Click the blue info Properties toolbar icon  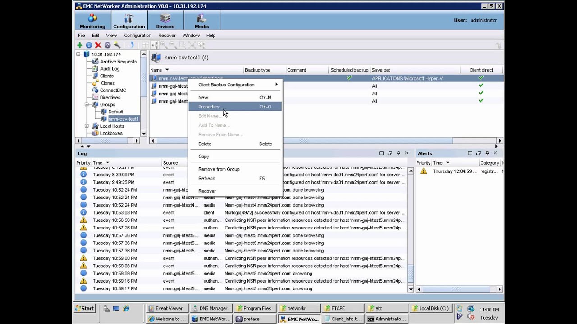point(89,45)
